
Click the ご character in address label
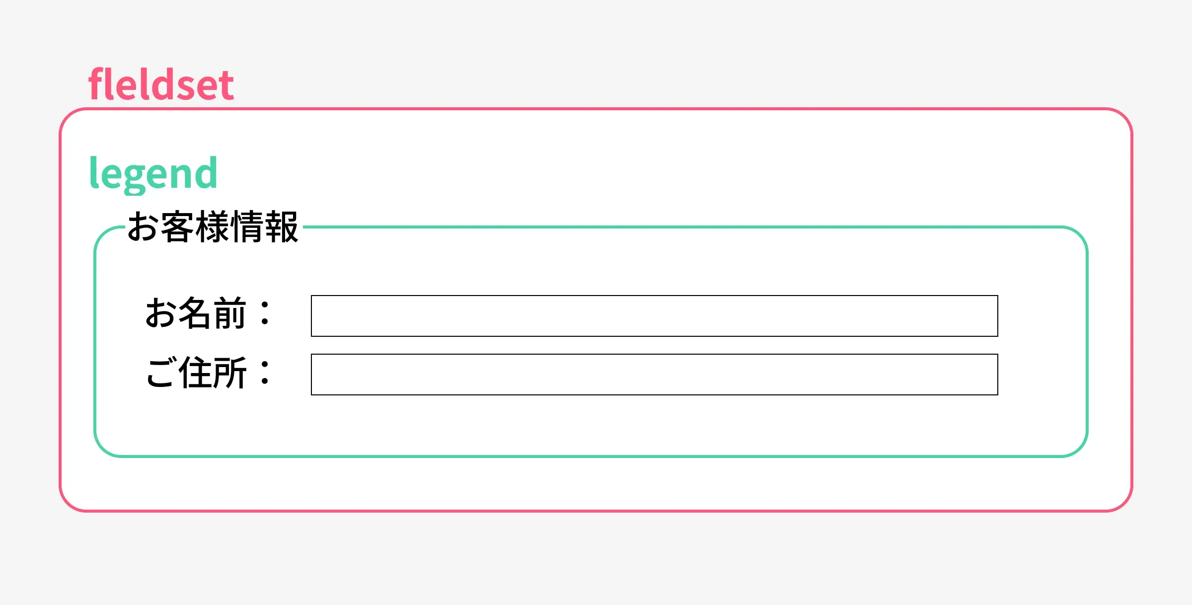pyautogui.click(x=160, y=373)
